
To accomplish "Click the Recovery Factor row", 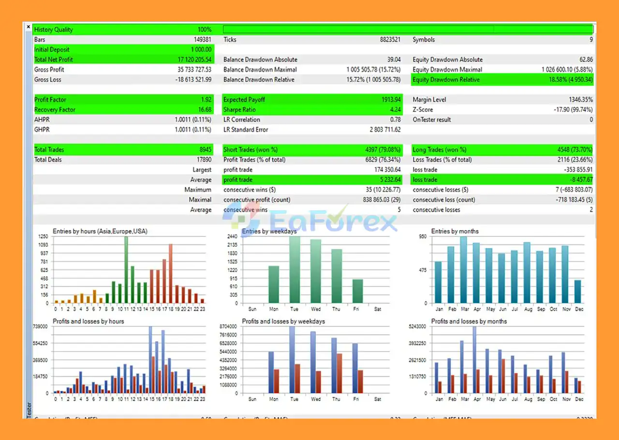I will click(123, 110).
